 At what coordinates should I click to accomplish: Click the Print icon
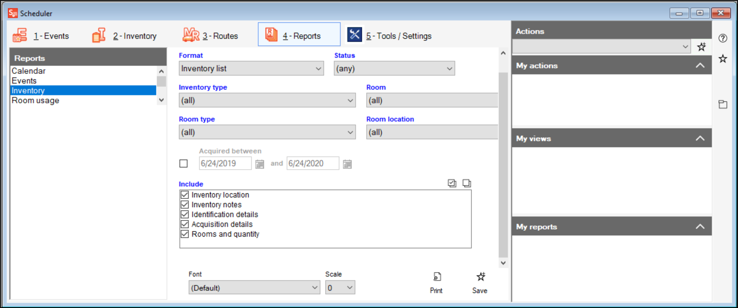437,277
